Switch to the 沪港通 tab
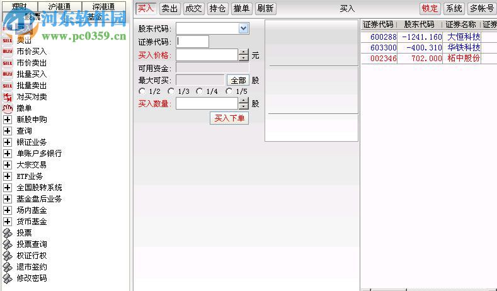The image size is (497, 291). pos(60,6)
